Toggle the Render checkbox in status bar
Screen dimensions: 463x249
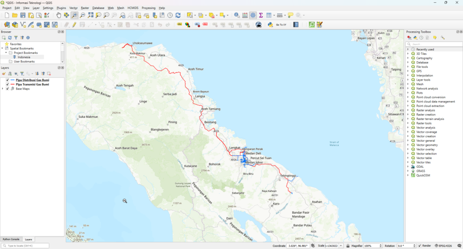coord(419,246)
